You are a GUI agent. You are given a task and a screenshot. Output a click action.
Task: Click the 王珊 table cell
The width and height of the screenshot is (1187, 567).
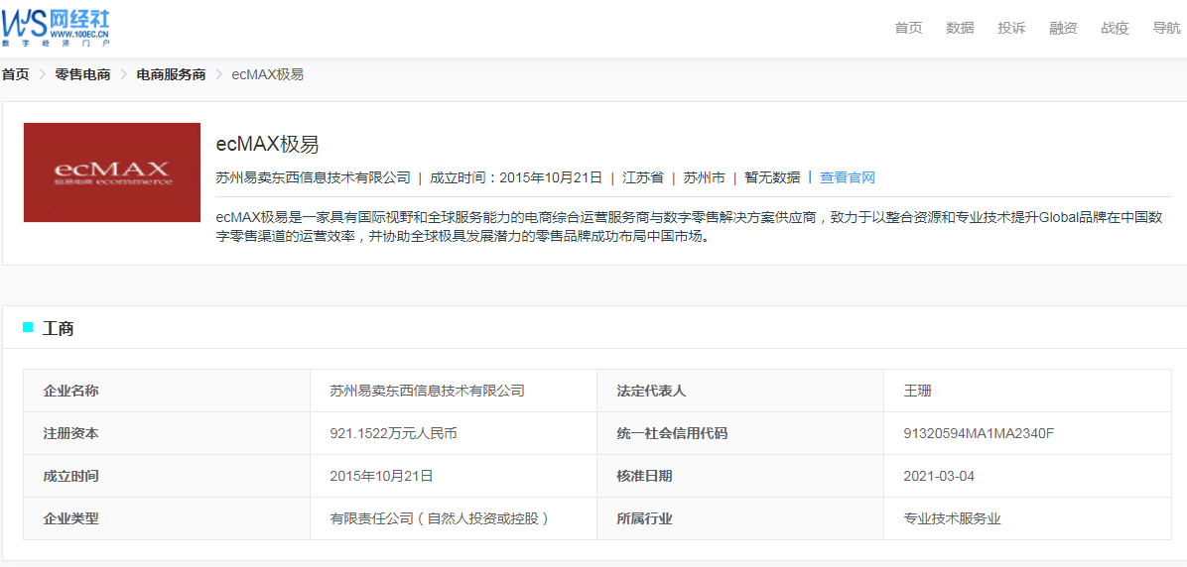coord(1027,391)
